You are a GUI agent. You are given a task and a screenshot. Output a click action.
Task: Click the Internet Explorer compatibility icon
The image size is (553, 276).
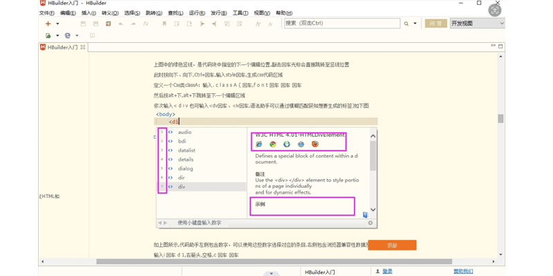point(259,144)
